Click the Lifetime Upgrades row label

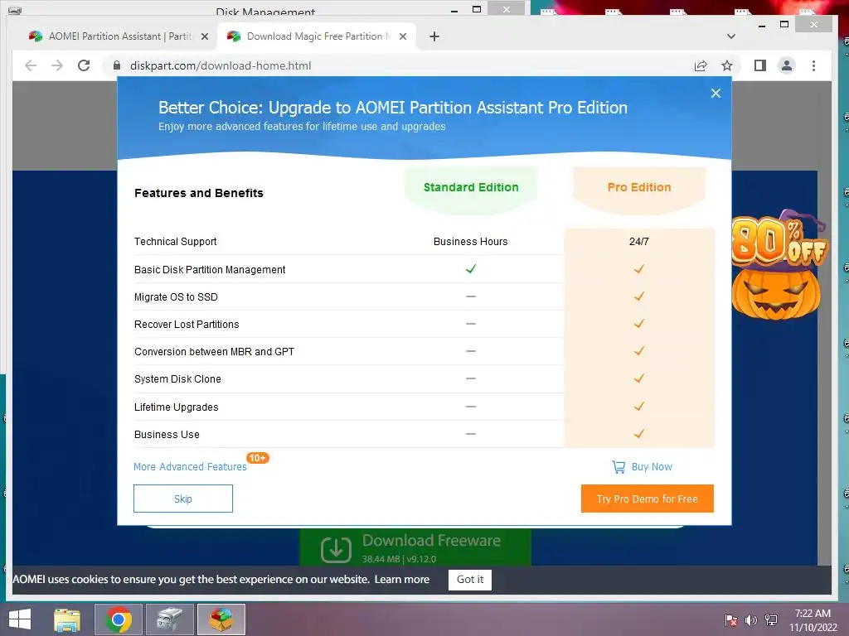point(177,407)
